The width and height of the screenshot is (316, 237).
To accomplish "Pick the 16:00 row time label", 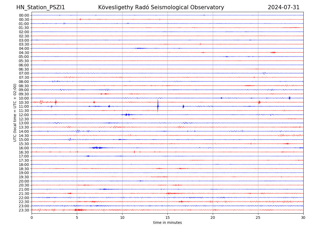I will coord(24,148).
